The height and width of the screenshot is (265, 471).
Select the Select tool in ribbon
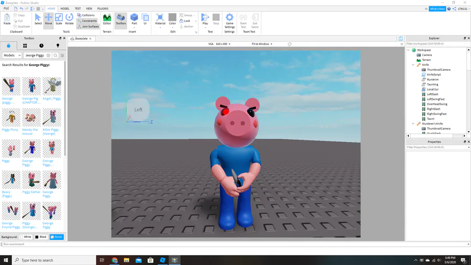(38, 19)
